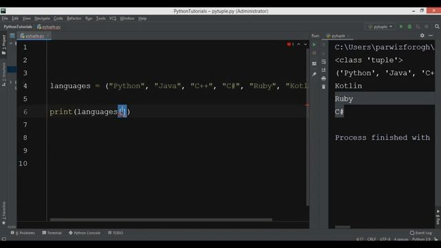This screenshot has width=441, height=248.
Task: Open the Favorites tool window stripe
Action: click(3, 213)
